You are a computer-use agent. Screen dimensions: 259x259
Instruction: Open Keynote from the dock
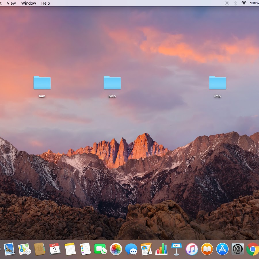(176, 249)
